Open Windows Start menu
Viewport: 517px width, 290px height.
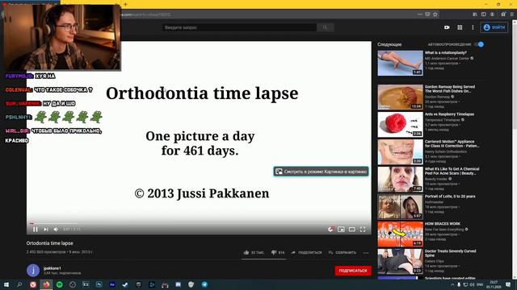point(6,284)
